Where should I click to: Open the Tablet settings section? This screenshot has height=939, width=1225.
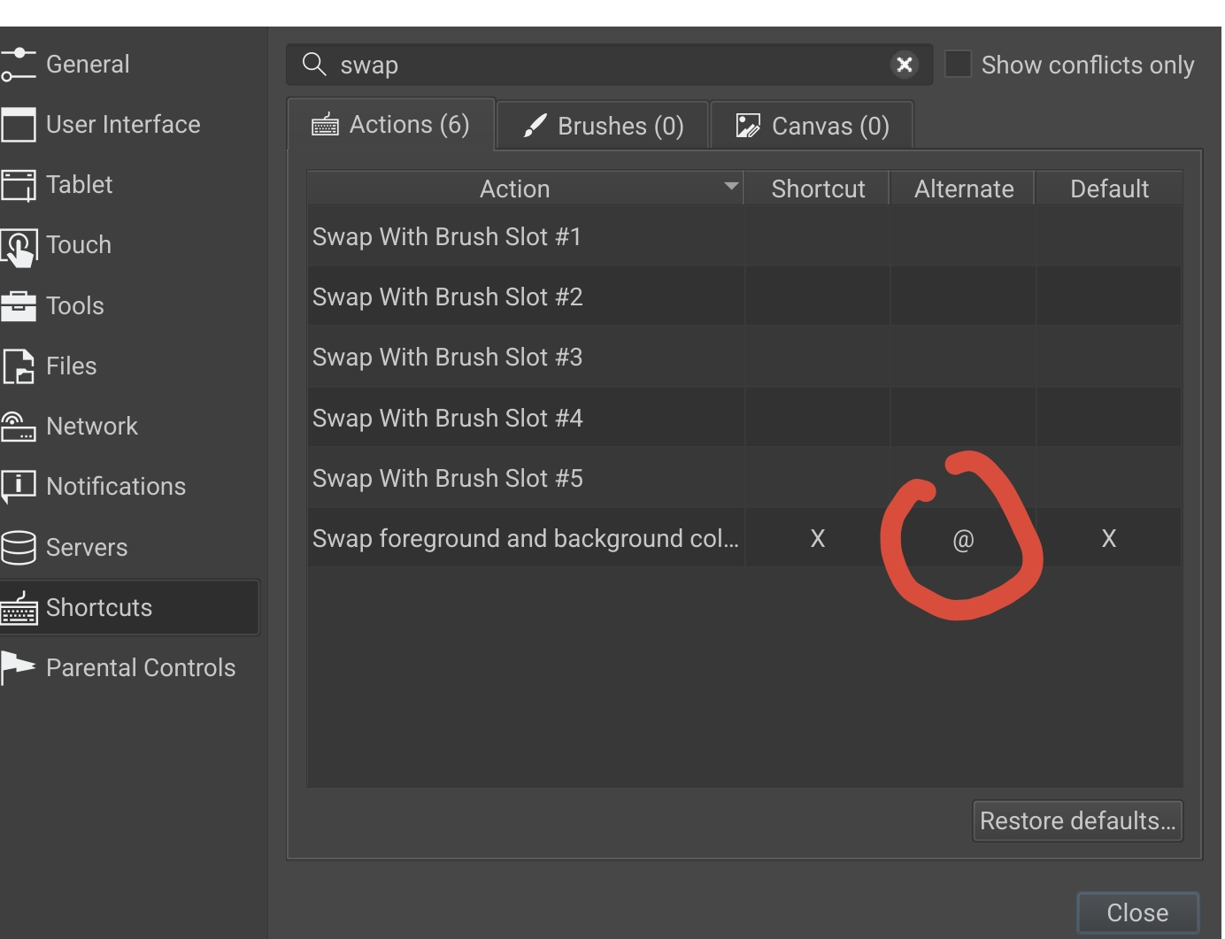tap(80, 184)
